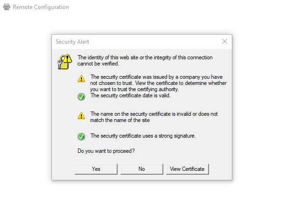Choose No to cancel the connection
The height and width of the screenshot is (206, 298).
(141, 169)
